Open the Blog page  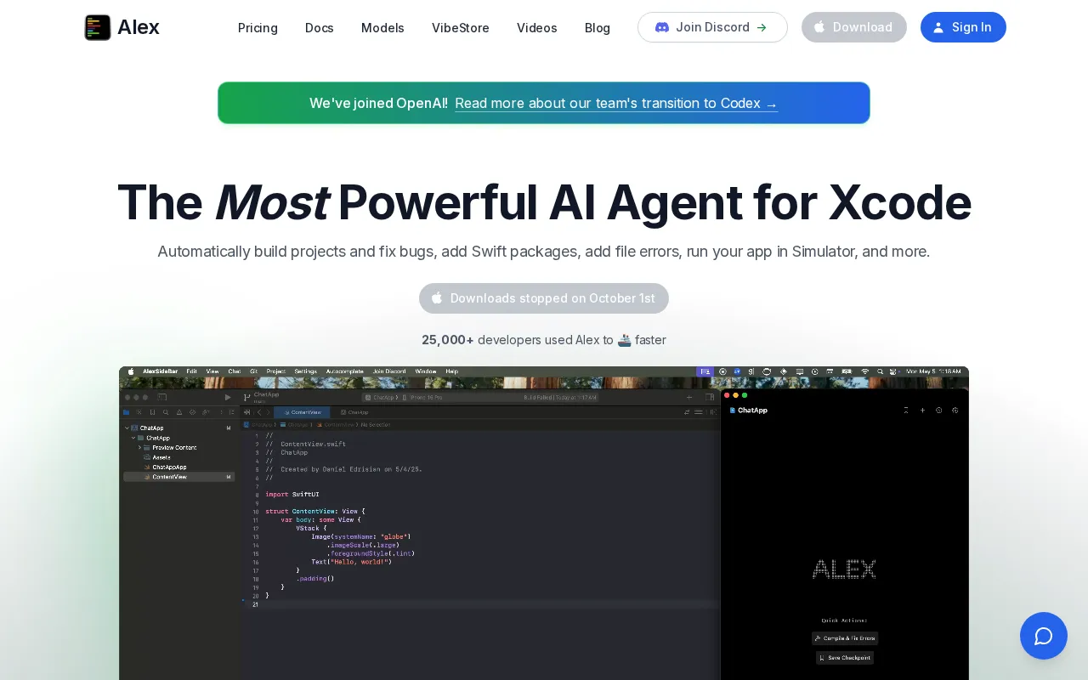click(598, 27)
